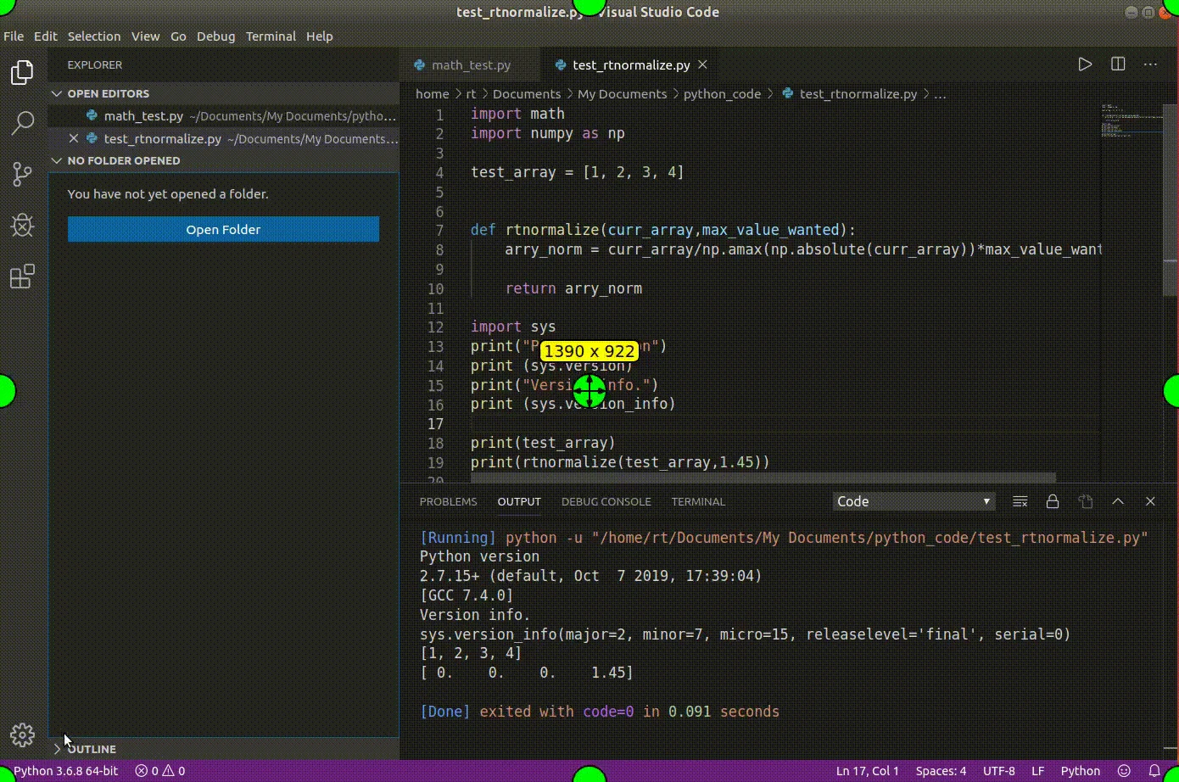Run code with the play icon
Image resolution: width=1179 pixels, height=782 pixels.
pos(1085,64)
